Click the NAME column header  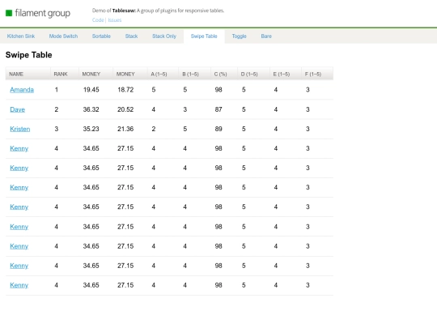28,74
